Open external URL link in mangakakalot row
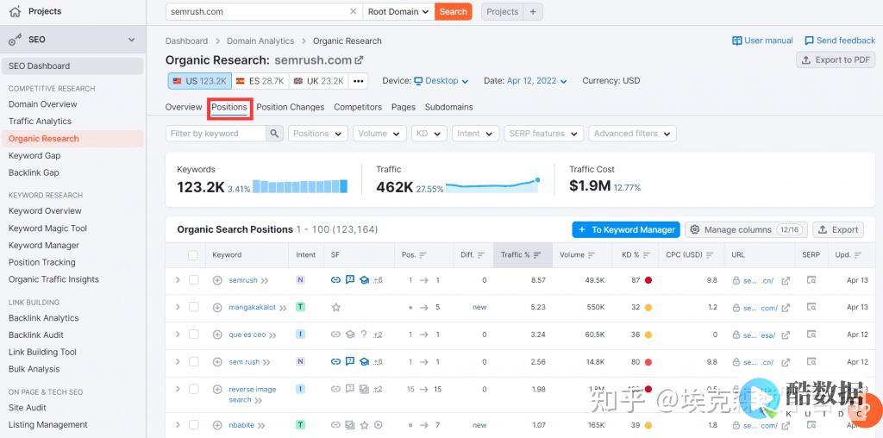 point(786,308)
